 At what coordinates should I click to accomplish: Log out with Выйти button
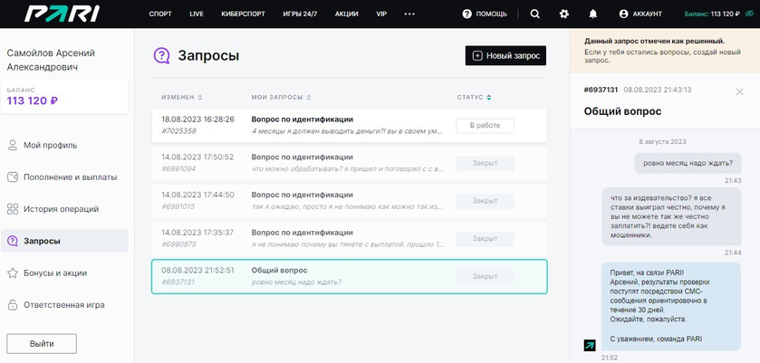[42, 344]
